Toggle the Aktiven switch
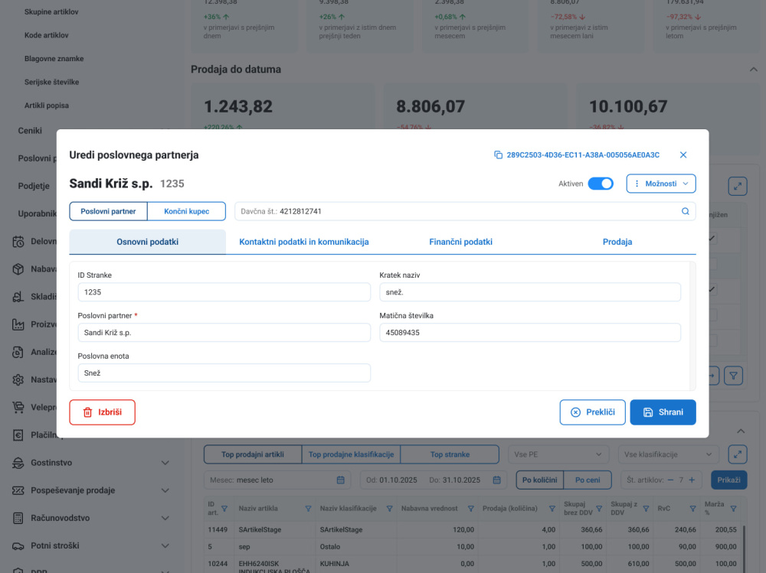 coord(601,184)
